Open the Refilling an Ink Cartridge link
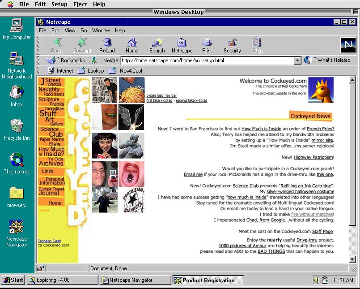Viewport: 360px width, 289px height. [x=306, y=185]
